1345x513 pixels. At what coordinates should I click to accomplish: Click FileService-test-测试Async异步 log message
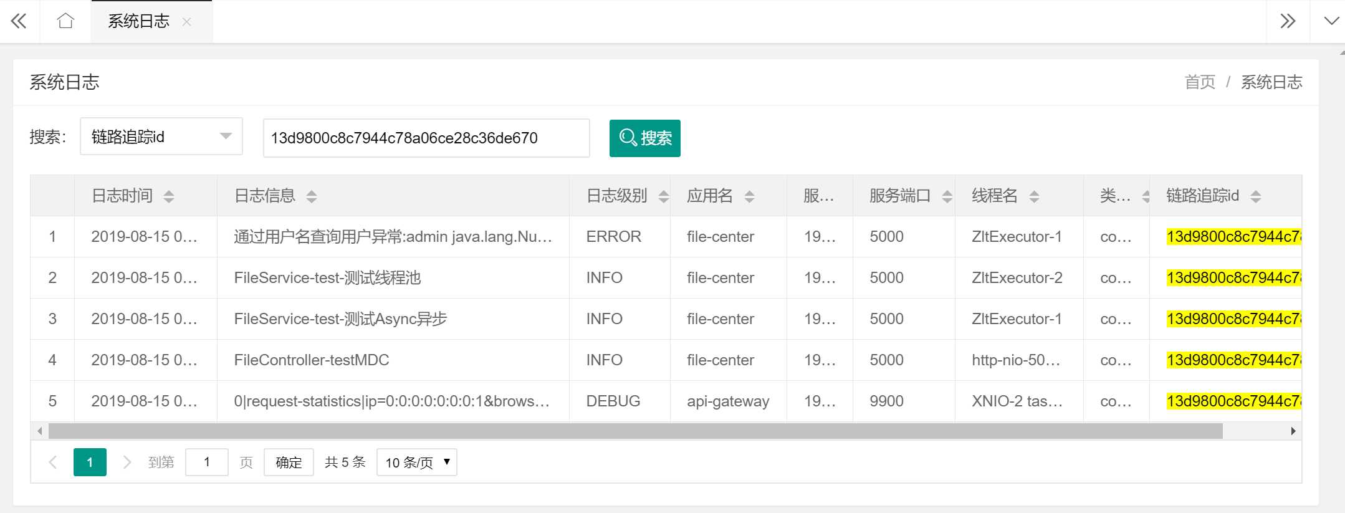point(341,319)
